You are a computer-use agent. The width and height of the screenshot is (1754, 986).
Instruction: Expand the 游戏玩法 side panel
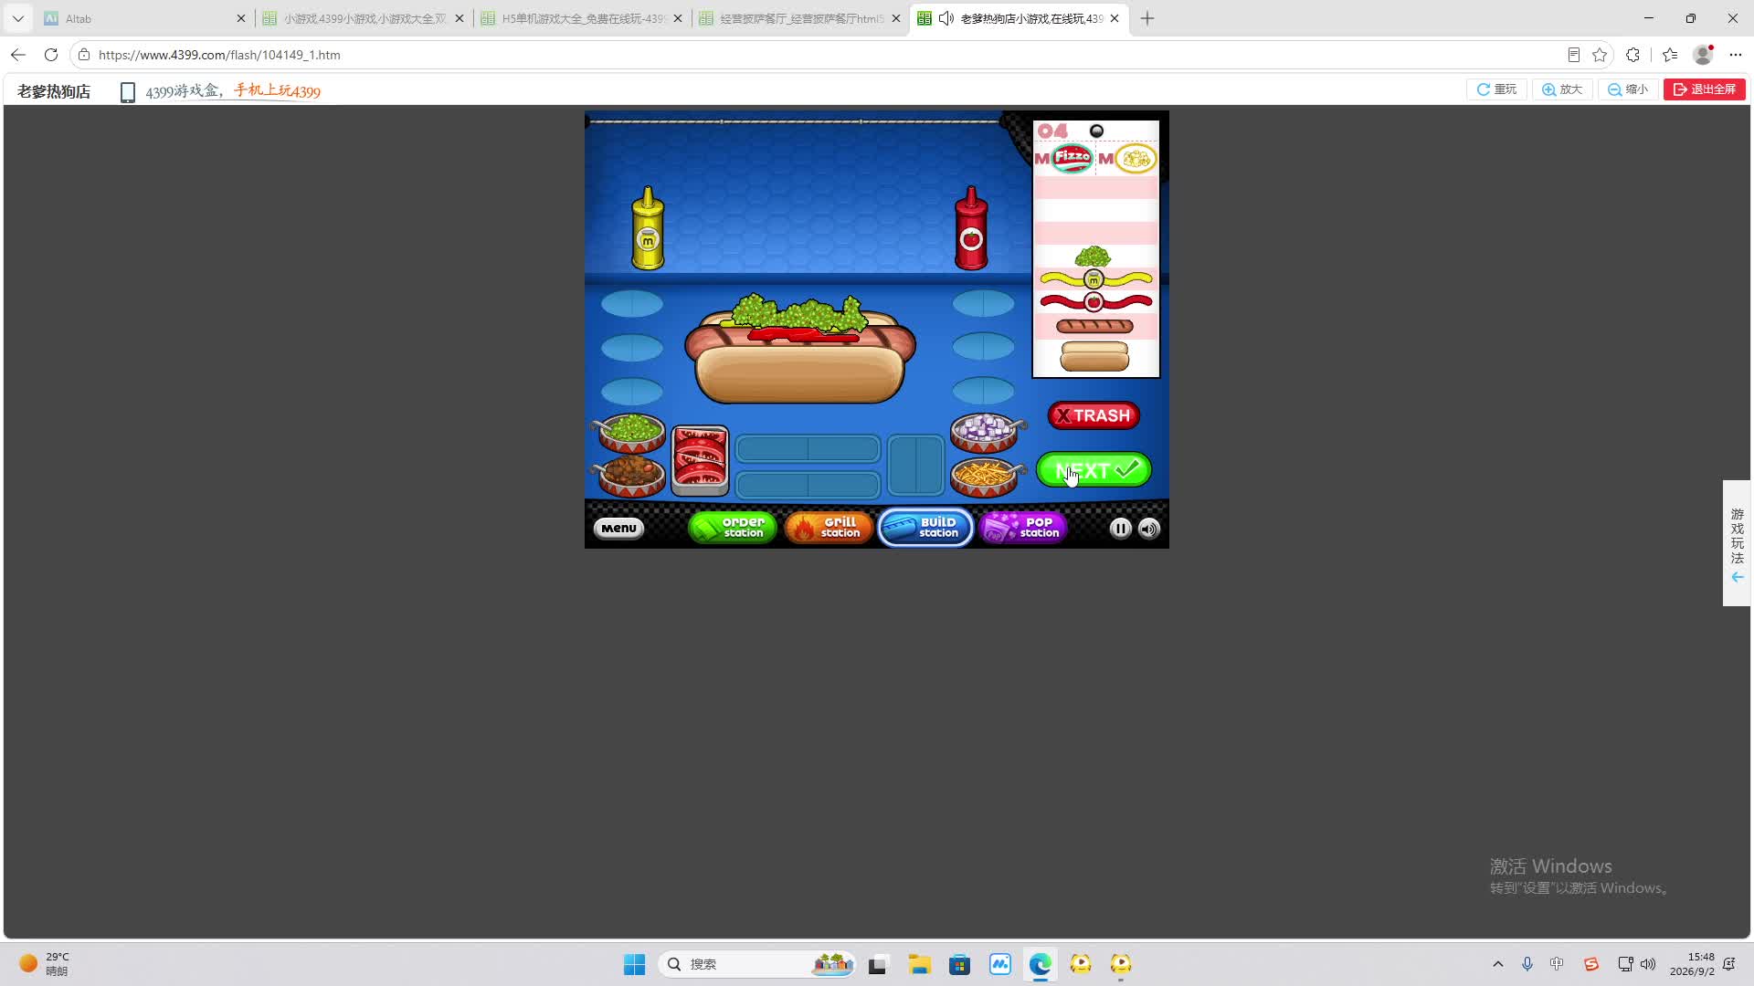click(x=1737, y=543)
